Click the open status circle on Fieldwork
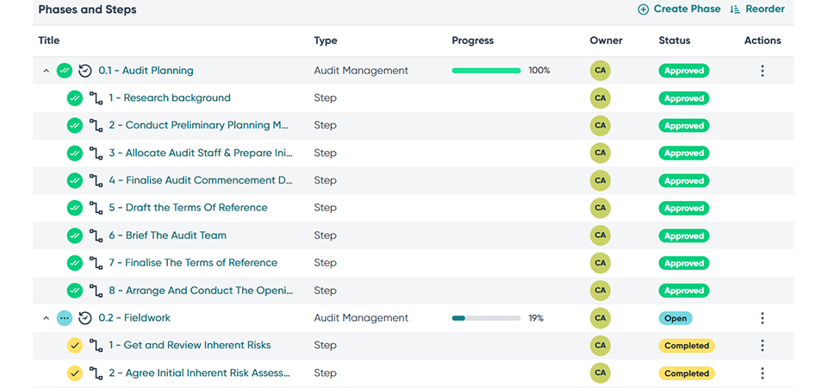Image resolution: width=827 pixels, height=388 pixels. coord(65,318)
